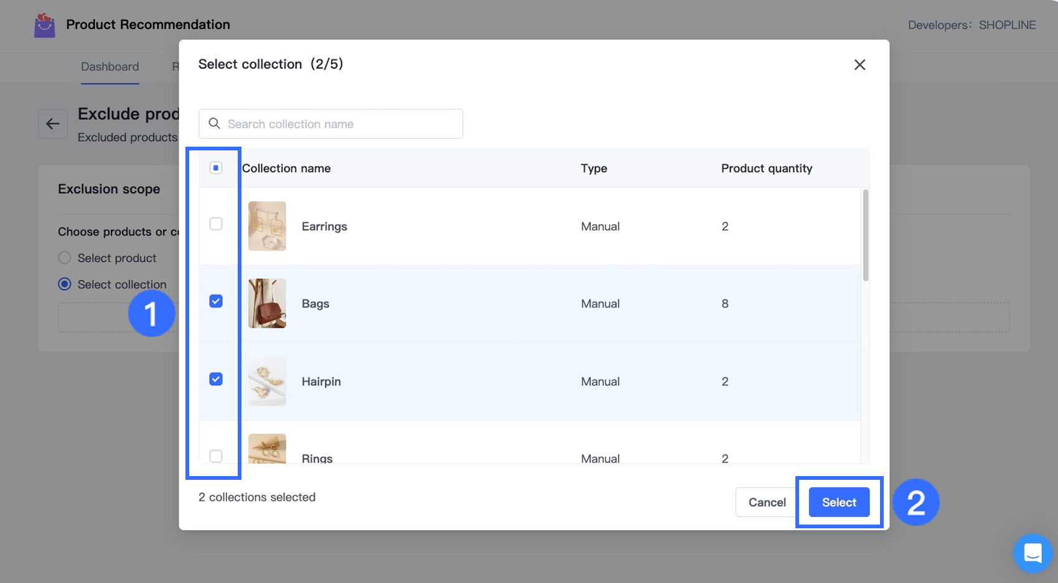Check the Rings collection checkbox
This screenshot has height=583, width=1058.
click(x=216, y=456)
